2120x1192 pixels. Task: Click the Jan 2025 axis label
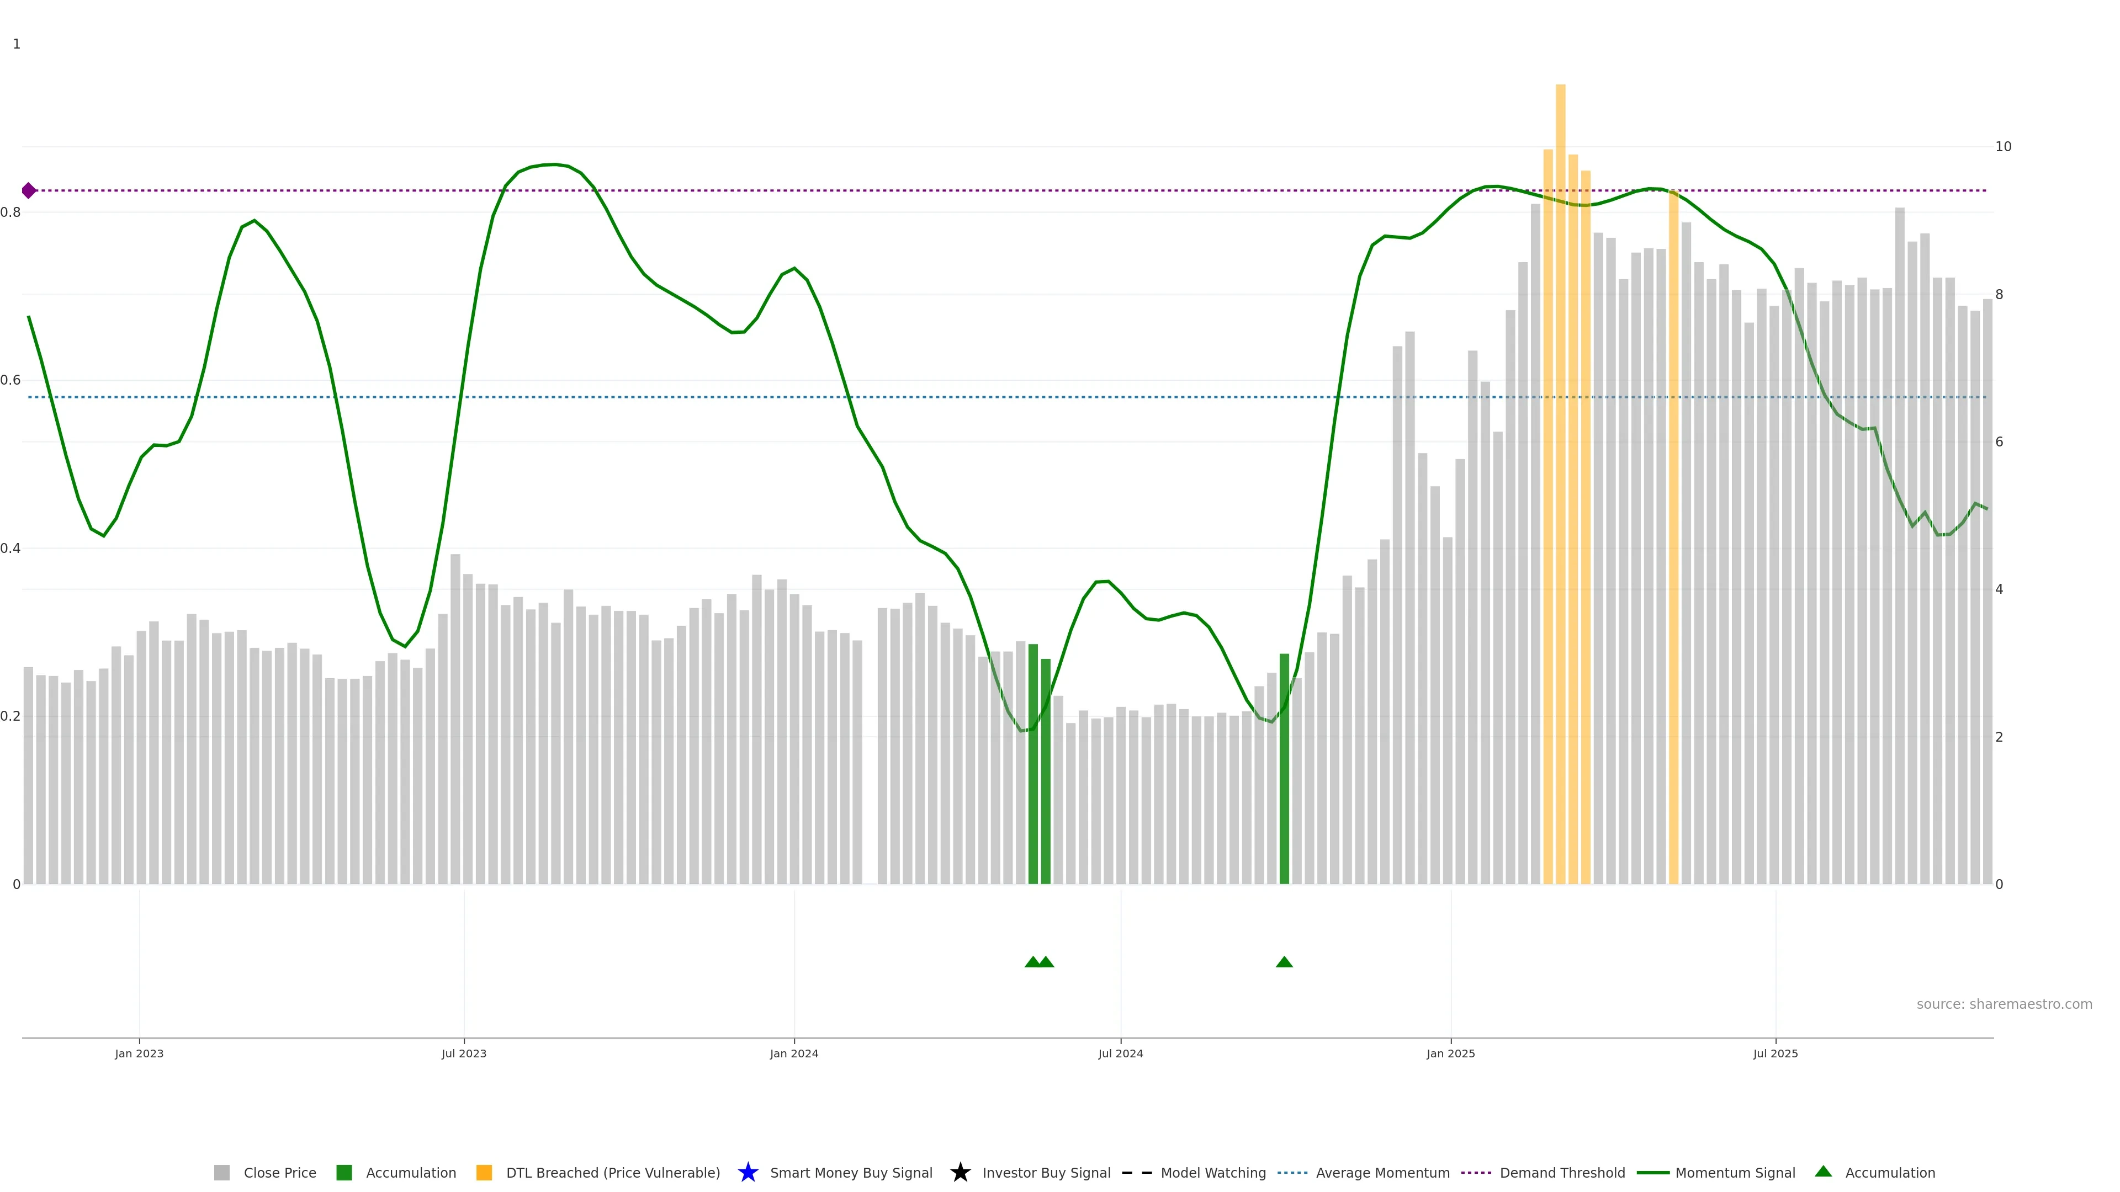1450,1053
